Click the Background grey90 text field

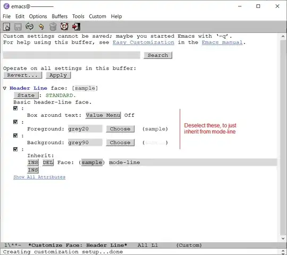85,142
